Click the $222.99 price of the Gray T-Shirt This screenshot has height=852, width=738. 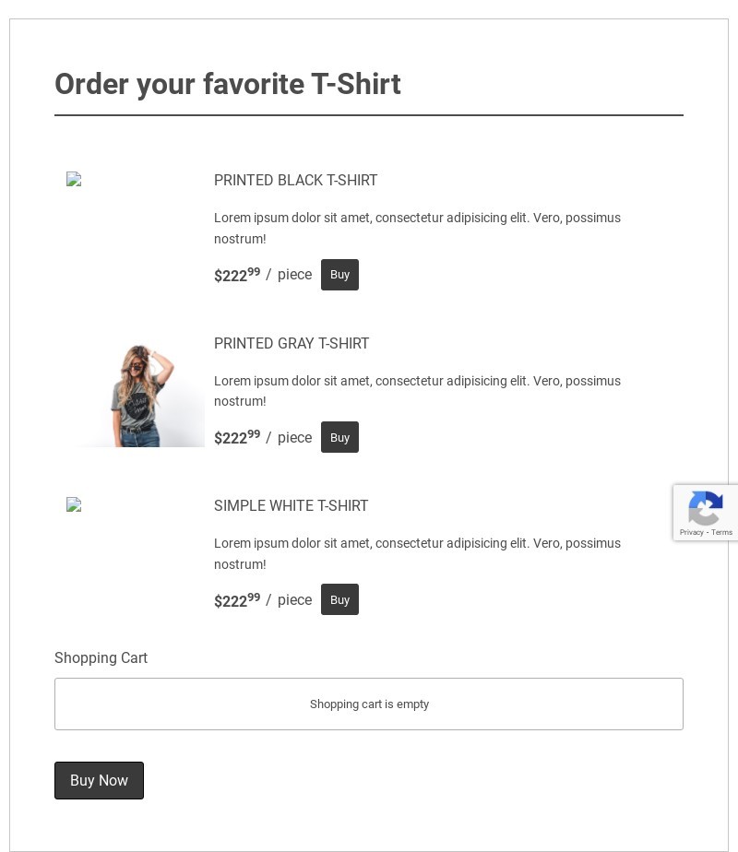click(x=236, y=437)
